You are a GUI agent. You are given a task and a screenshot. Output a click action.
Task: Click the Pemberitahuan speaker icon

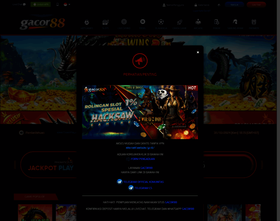[x=21, y=133]
